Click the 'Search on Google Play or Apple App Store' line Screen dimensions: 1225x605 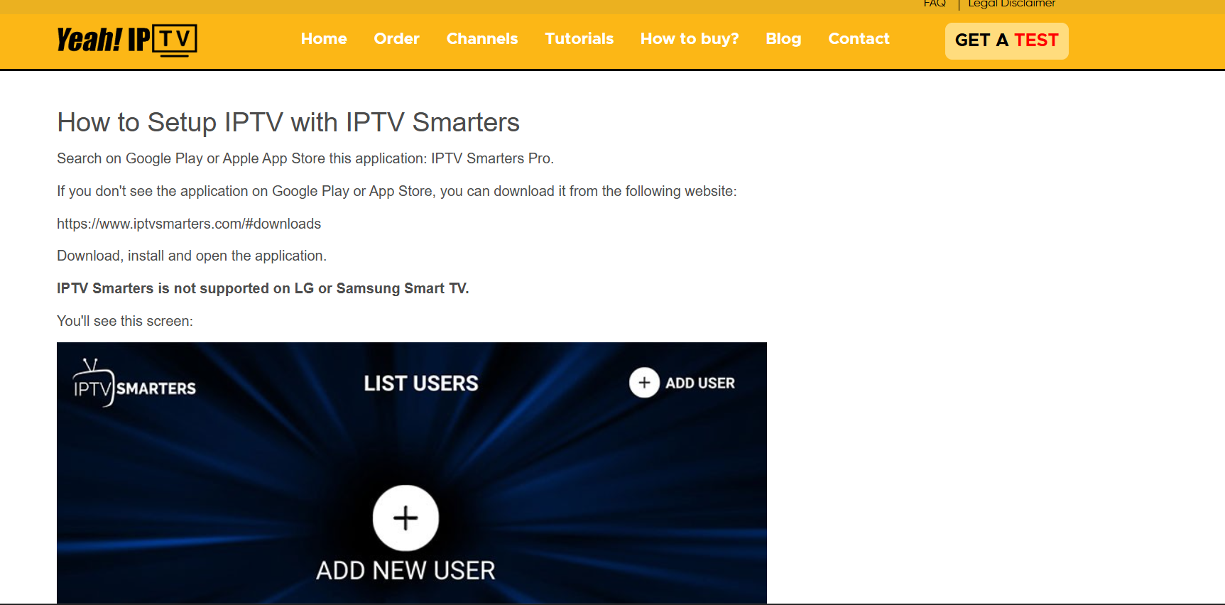click(x=305, y=158)
